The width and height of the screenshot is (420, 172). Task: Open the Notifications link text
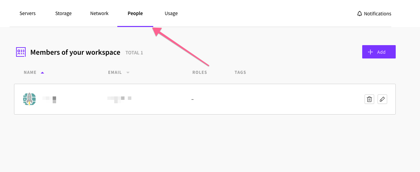point(378,14)
